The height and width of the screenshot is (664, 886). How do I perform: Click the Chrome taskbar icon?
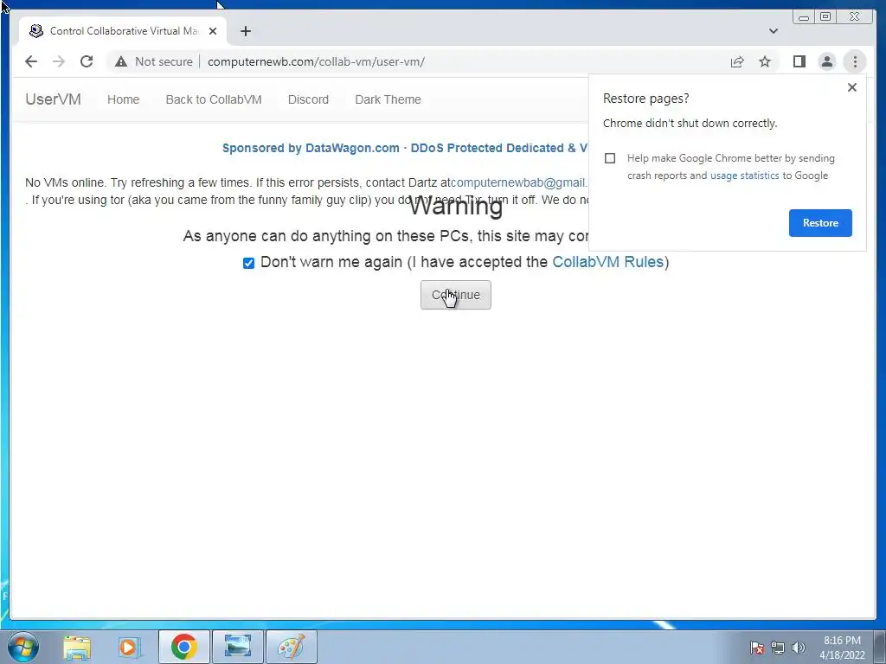point(184,647)
